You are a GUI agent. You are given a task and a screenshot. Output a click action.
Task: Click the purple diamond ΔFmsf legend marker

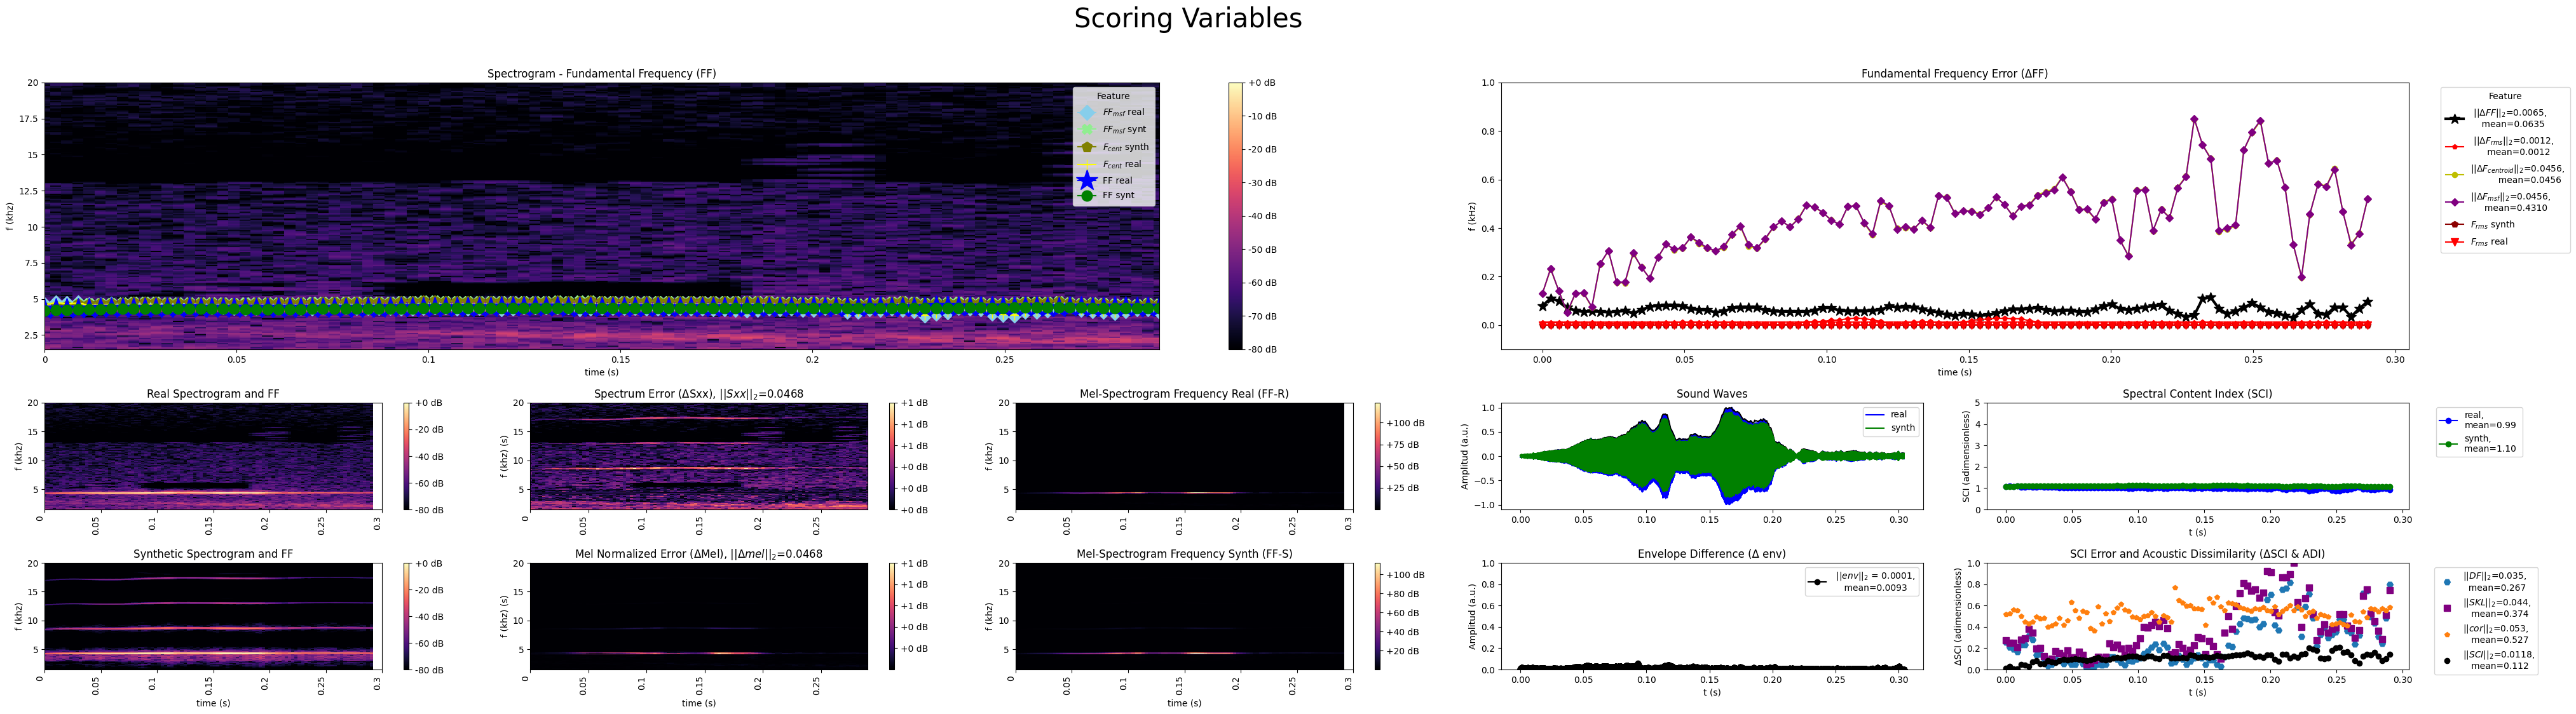(2454, 202)
